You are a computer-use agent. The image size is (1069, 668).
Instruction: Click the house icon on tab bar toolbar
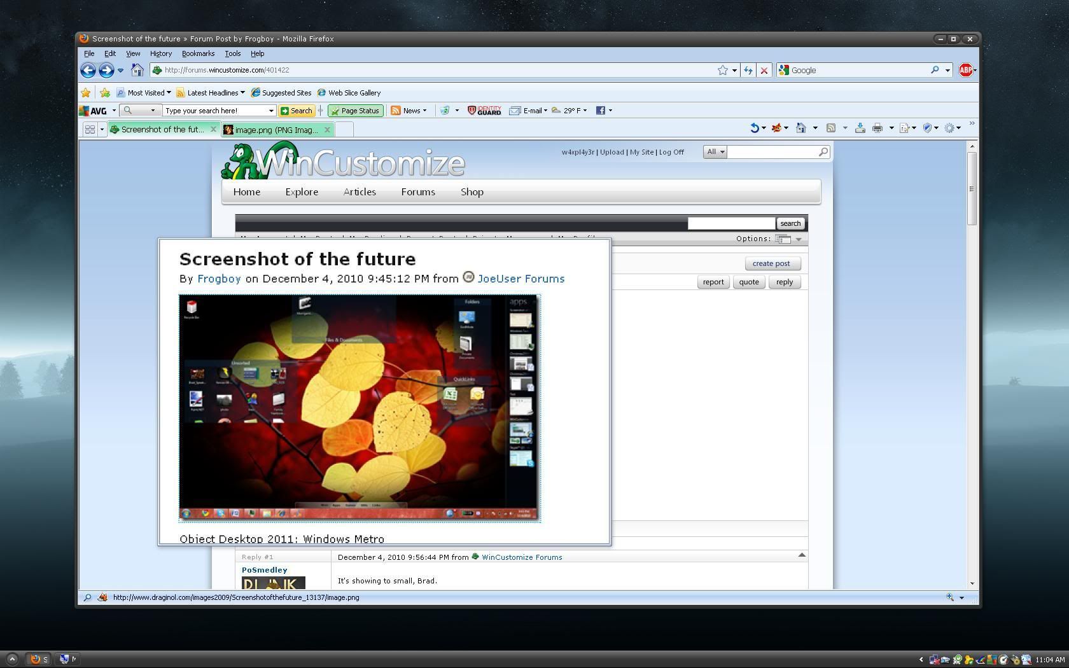[x=801, y=129]
